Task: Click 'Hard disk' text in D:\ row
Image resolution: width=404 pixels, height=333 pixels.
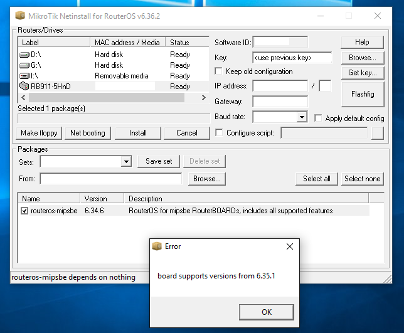Action: click(x=109, y=55)
